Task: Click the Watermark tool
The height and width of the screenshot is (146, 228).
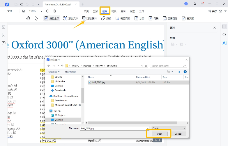Action: (x=139, y=18)
